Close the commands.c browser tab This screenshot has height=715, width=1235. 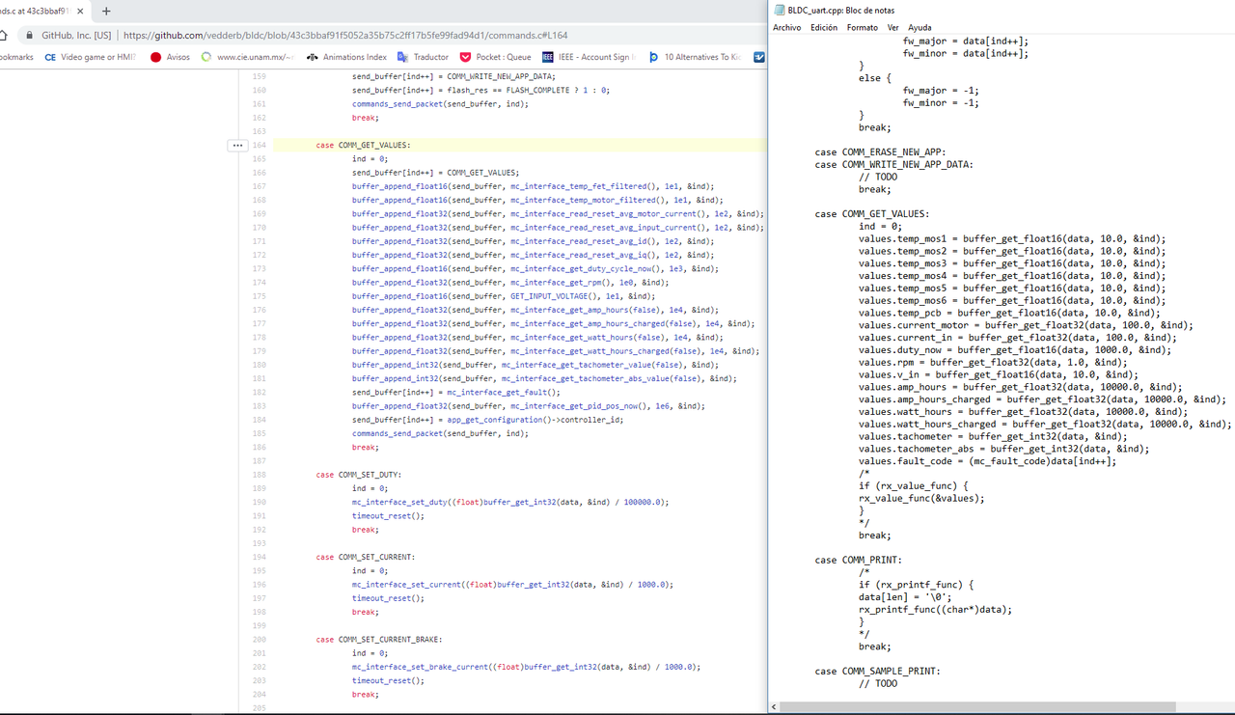click(79, 12)
